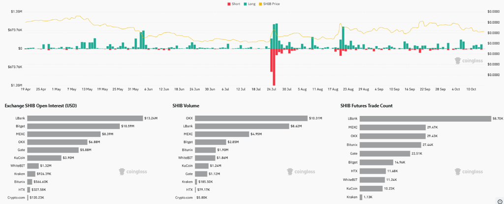The image size is (504, 204).
Task: Select the Bitget $10.59M open interest bar
Action: [74, 126]
